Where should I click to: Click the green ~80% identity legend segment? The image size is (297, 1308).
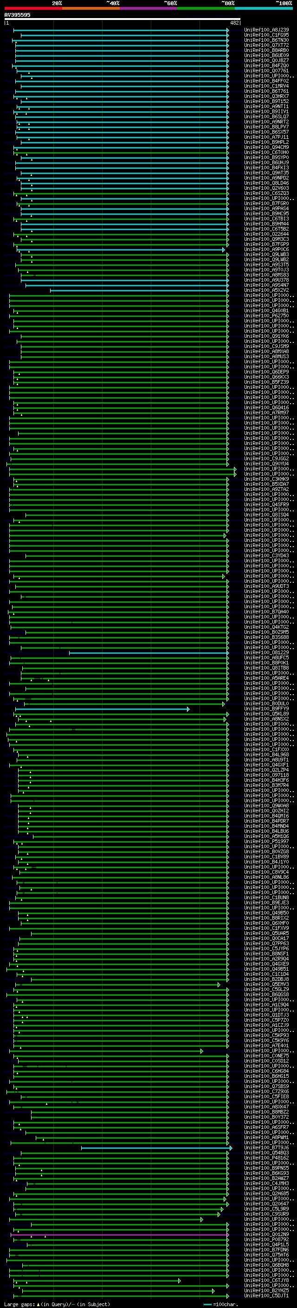point(206,8)
